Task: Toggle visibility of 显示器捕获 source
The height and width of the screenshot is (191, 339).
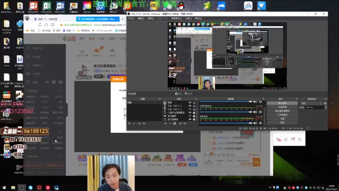Action: (190, 119)
